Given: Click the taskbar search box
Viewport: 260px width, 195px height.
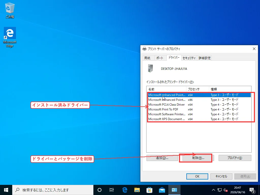Looking at the screenshot, I should pos(53,190).
